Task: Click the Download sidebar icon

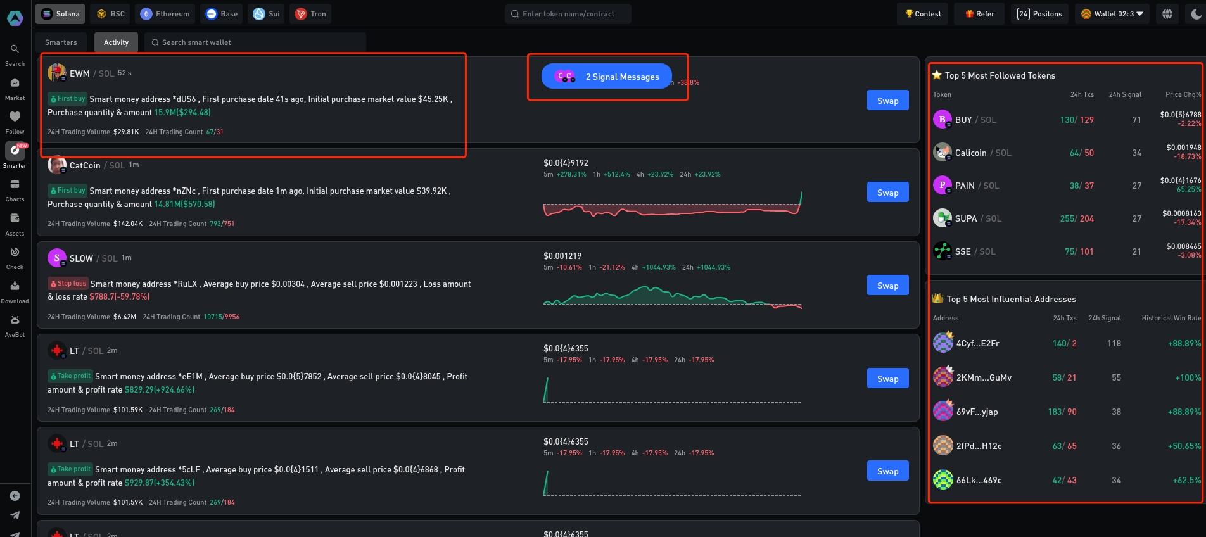Action: pyautogui.click(x=15, y=287)
